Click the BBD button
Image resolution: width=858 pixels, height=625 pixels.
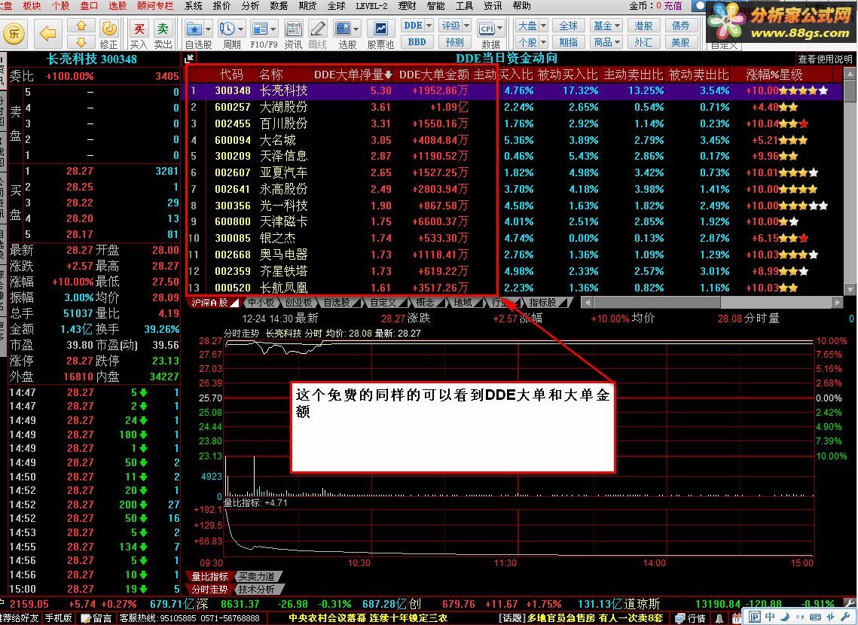[417, 41]
